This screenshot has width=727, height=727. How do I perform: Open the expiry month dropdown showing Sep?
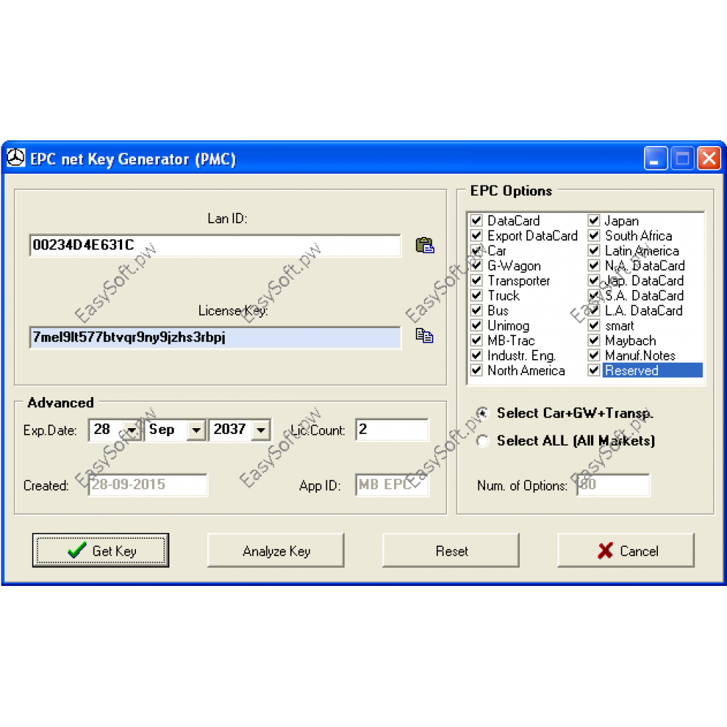tap(196, 430)
